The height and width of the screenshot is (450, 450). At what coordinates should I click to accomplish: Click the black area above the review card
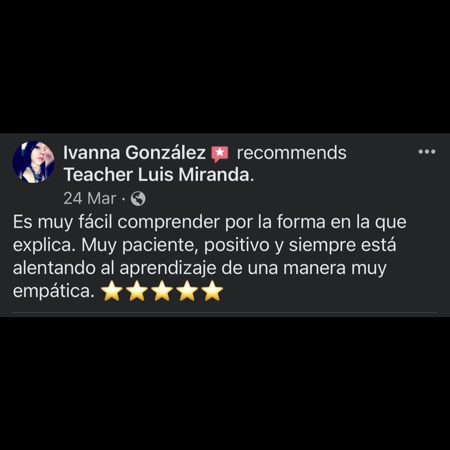pos(225,66)
